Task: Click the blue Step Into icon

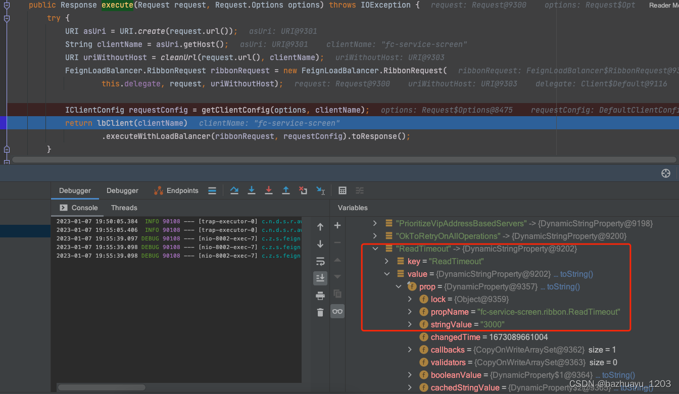Action: pyautogui.click(x=252, y=190)
